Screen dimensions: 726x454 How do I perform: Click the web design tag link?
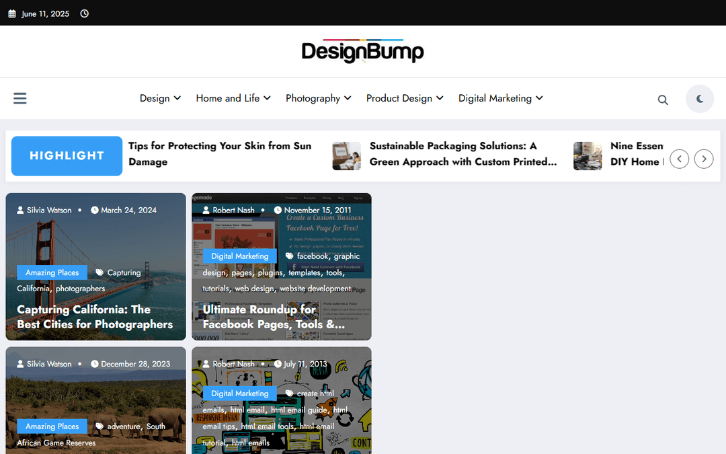click(x=254, y=289)
